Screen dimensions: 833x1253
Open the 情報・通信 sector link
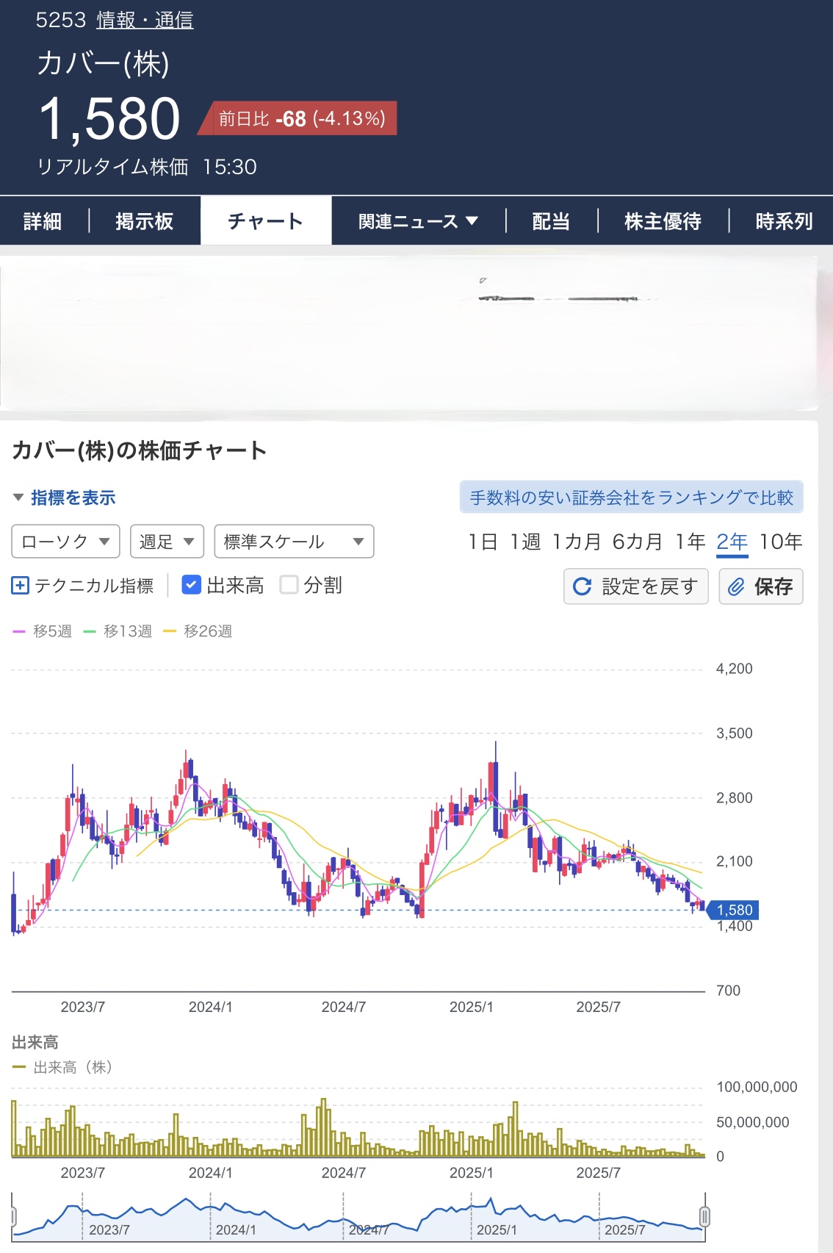(145, 20)
